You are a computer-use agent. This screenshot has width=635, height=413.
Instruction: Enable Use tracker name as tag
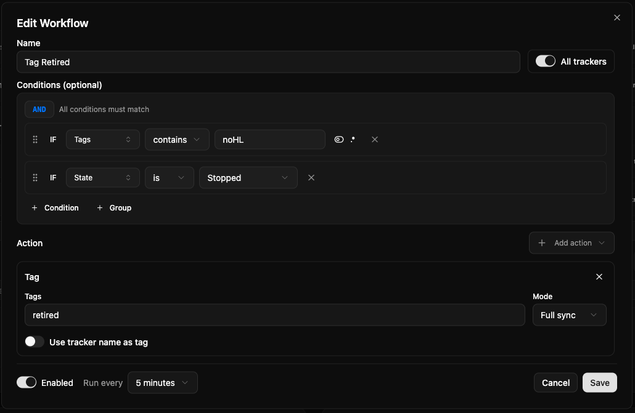(35, 342)
